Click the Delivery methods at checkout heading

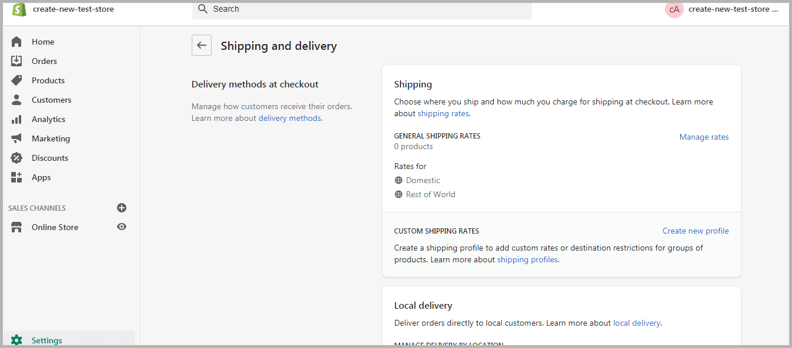(x=255, y=84)
